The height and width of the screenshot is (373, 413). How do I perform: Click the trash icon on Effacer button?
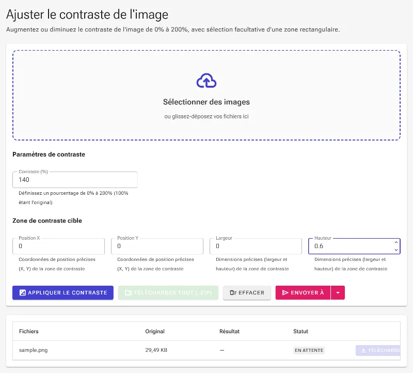[x=233, y=292]
